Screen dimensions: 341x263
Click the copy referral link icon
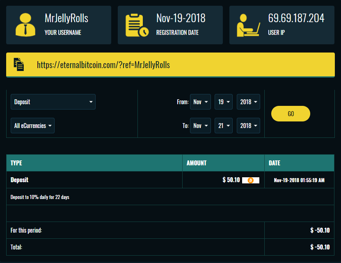click(19, 64)
